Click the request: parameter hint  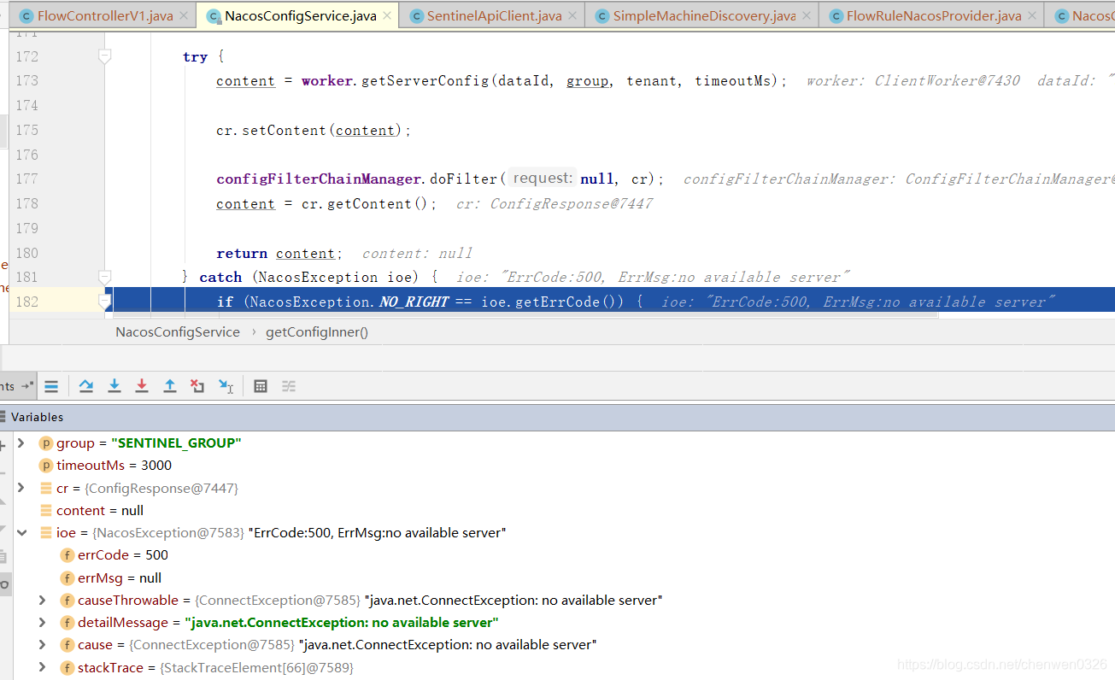click(543, 179)
